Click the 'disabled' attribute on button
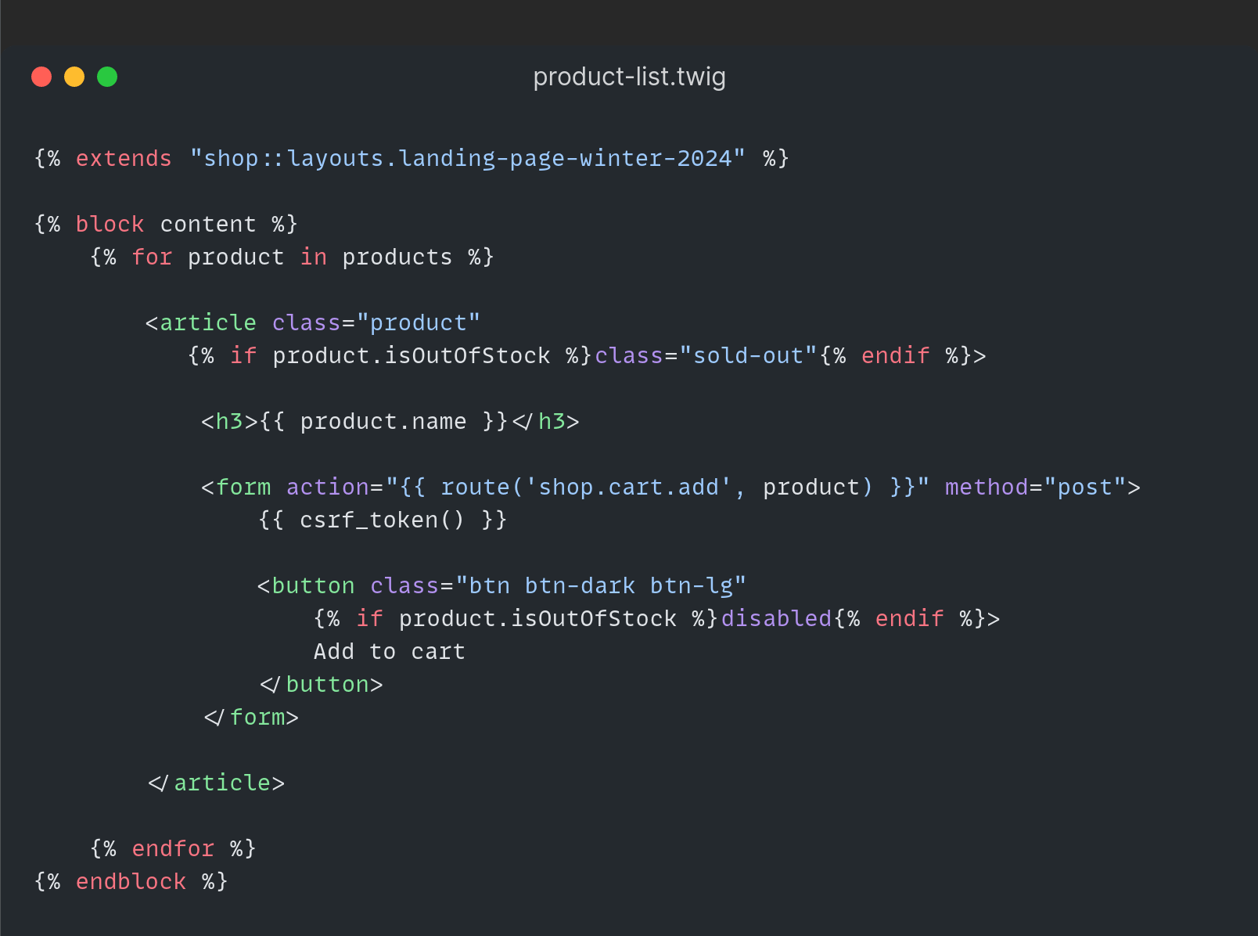1258x936 pixels. (776, 618)
